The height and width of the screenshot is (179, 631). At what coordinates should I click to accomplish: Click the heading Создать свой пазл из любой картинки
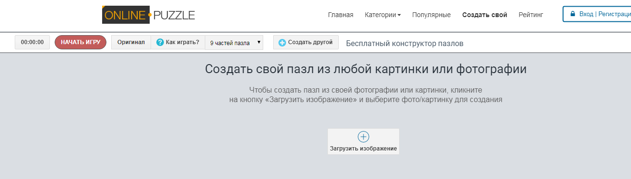tap(366, 69)
